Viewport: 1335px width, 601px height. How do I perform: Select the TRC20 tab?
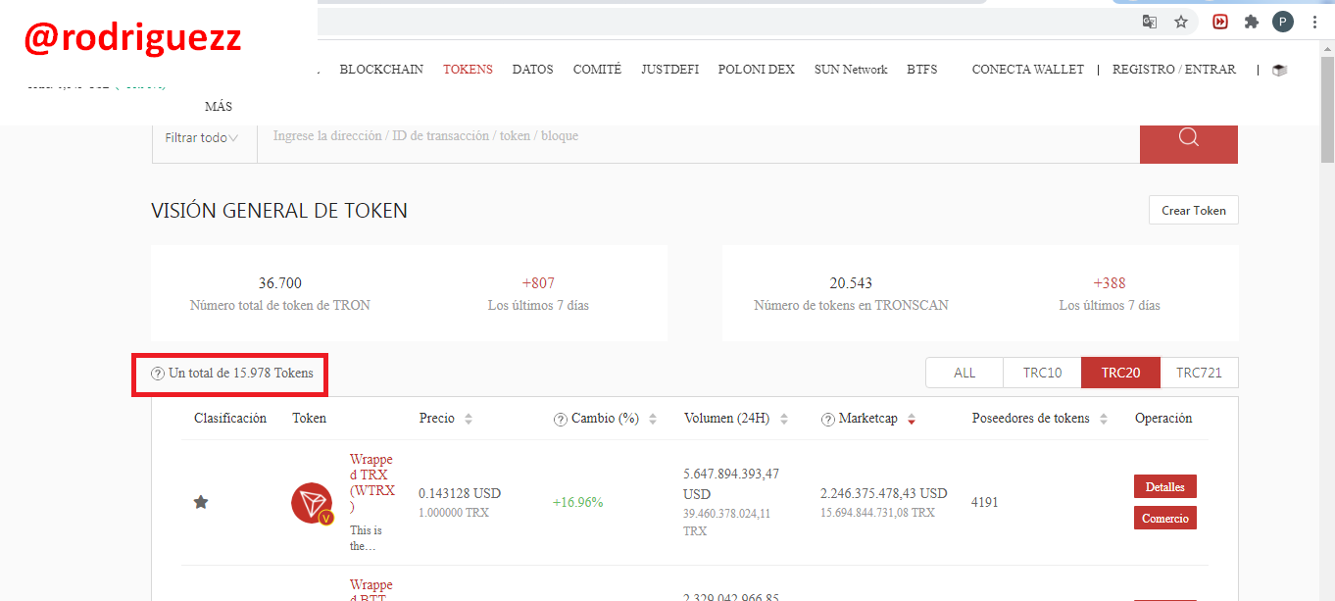click(x=1120, y=373)
